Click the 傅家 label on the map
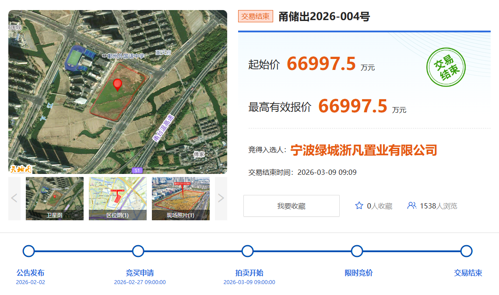The width and height of the screenshot is (499, 295). coord(199,154)
